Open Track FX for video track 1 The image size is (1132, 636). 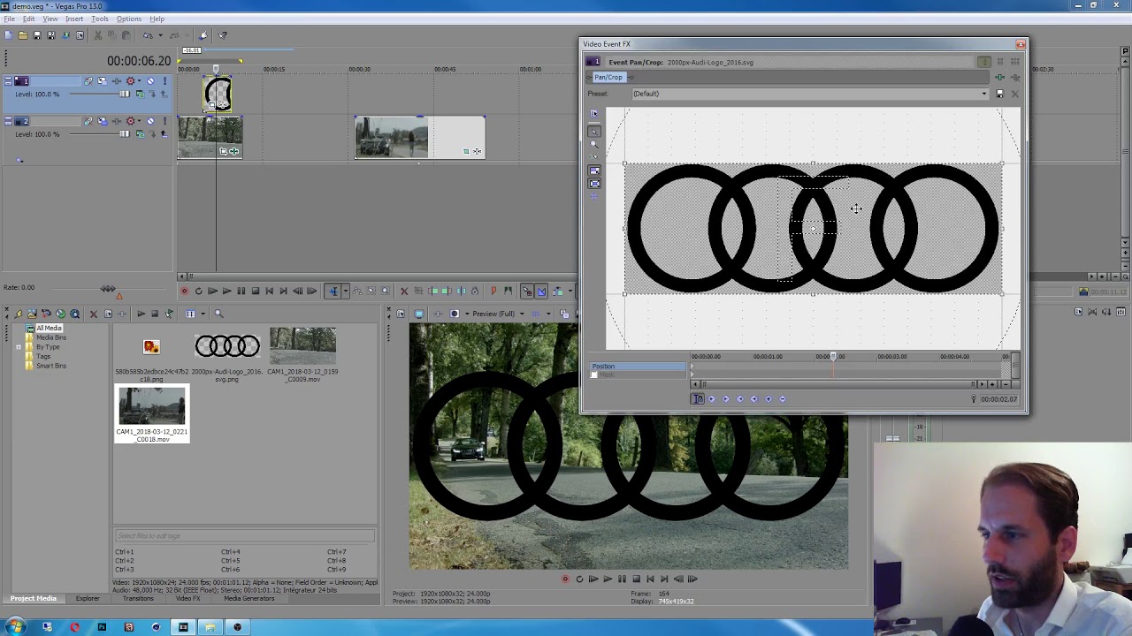pos(117,81)
